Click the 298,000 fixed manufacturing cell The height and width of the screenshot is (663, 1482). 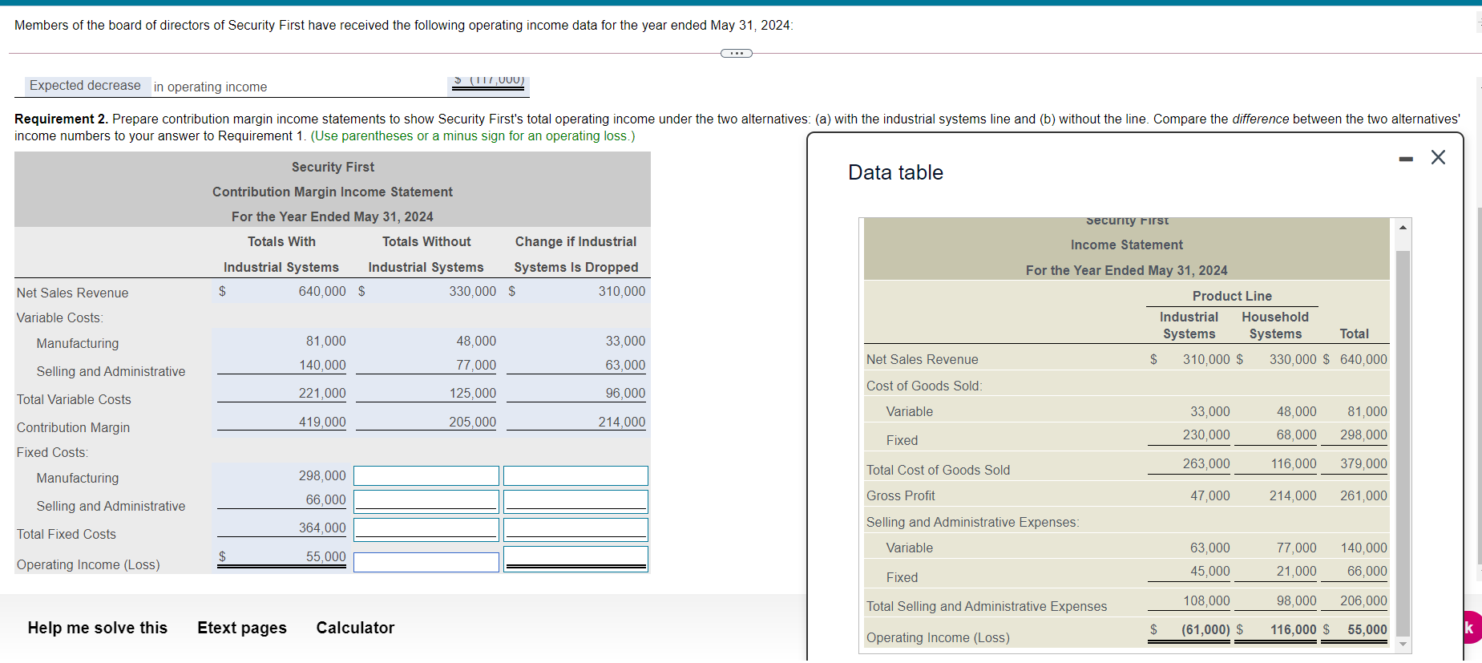(322, 475)
